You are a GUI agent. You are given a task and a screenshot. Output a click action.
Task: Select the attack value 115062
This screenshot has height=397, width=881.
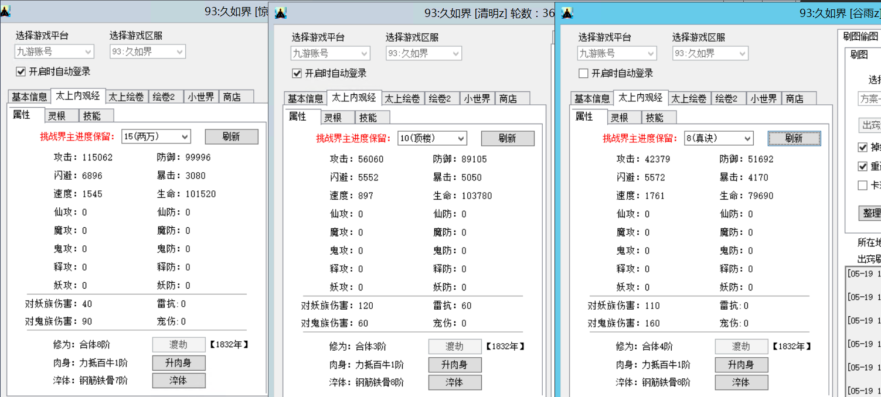(97, 158)
